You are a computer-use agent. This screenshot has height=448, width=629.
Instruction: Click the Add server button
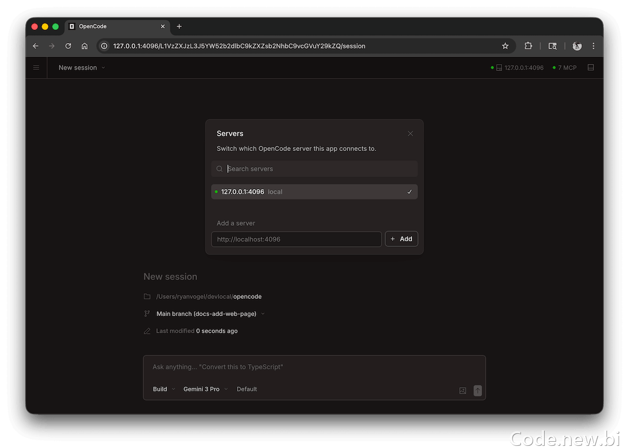click(x=402, y=239)
